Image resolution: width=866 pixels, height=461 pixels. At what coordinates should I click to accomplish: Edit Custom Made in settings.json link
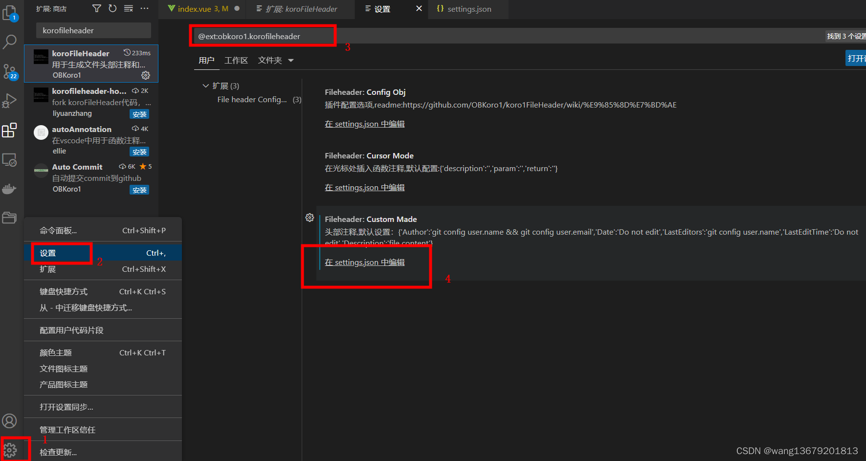pyautogui.click(x=365, y=263)
